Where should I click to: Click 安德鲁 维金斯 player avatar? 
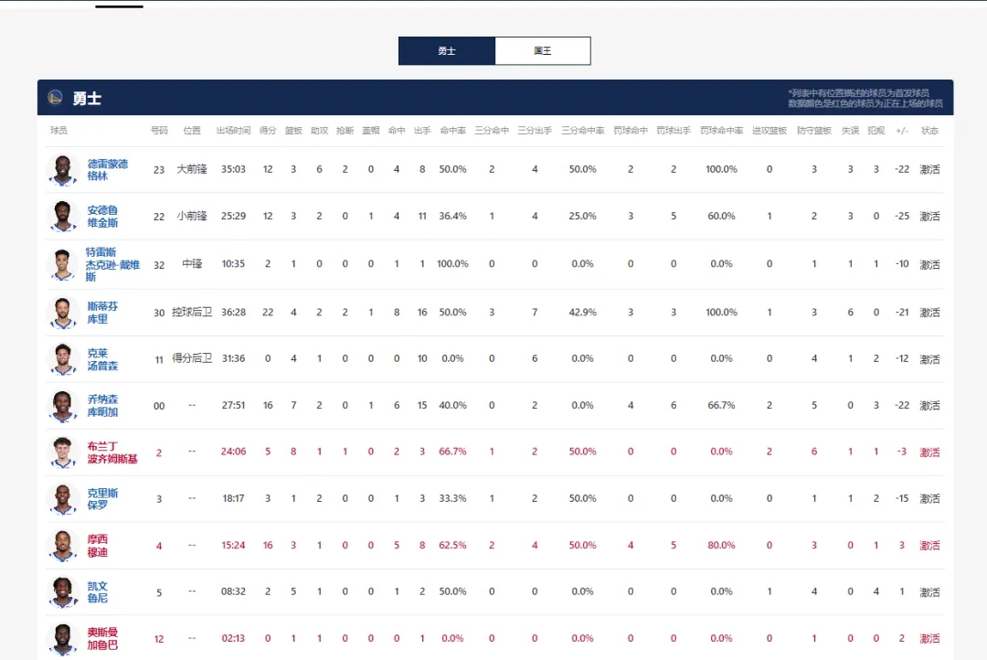(x=63, y=217)
